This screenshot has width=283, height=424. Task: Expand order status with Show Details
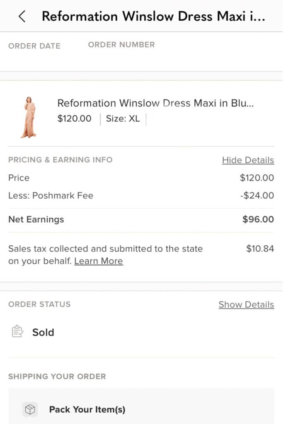[x=246, y=304]
